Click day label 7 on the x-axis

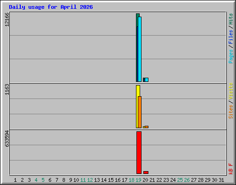57,180
